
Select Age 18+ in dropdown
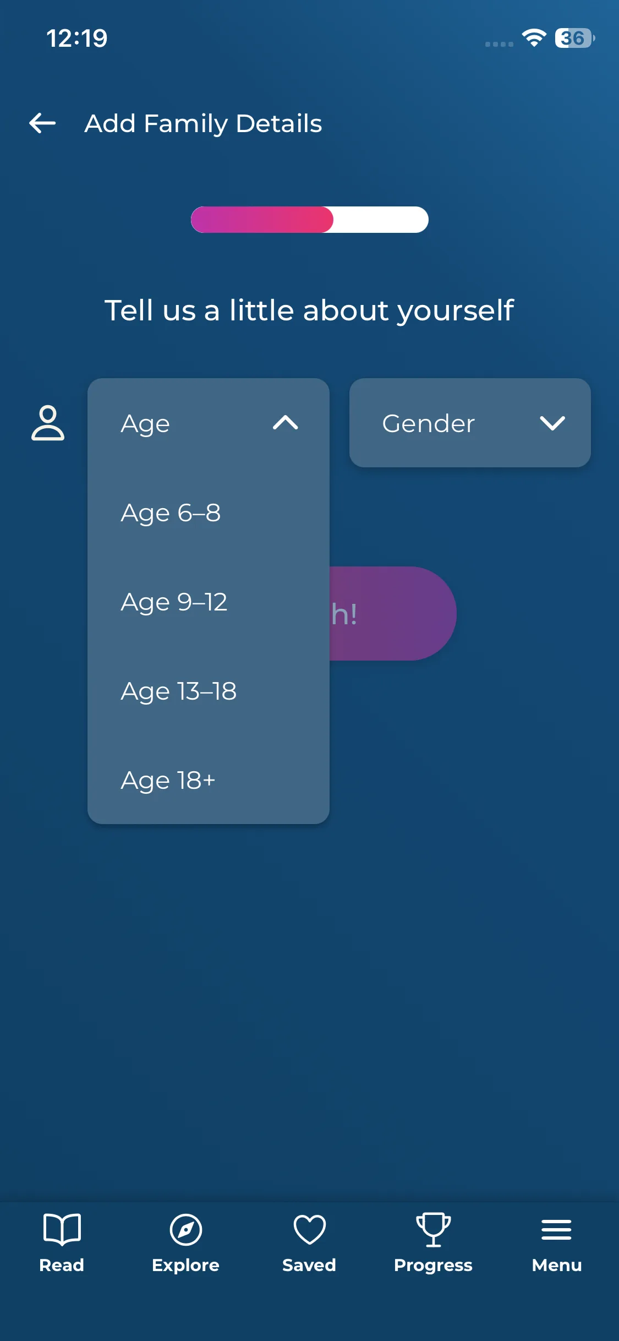pos(168,780)
